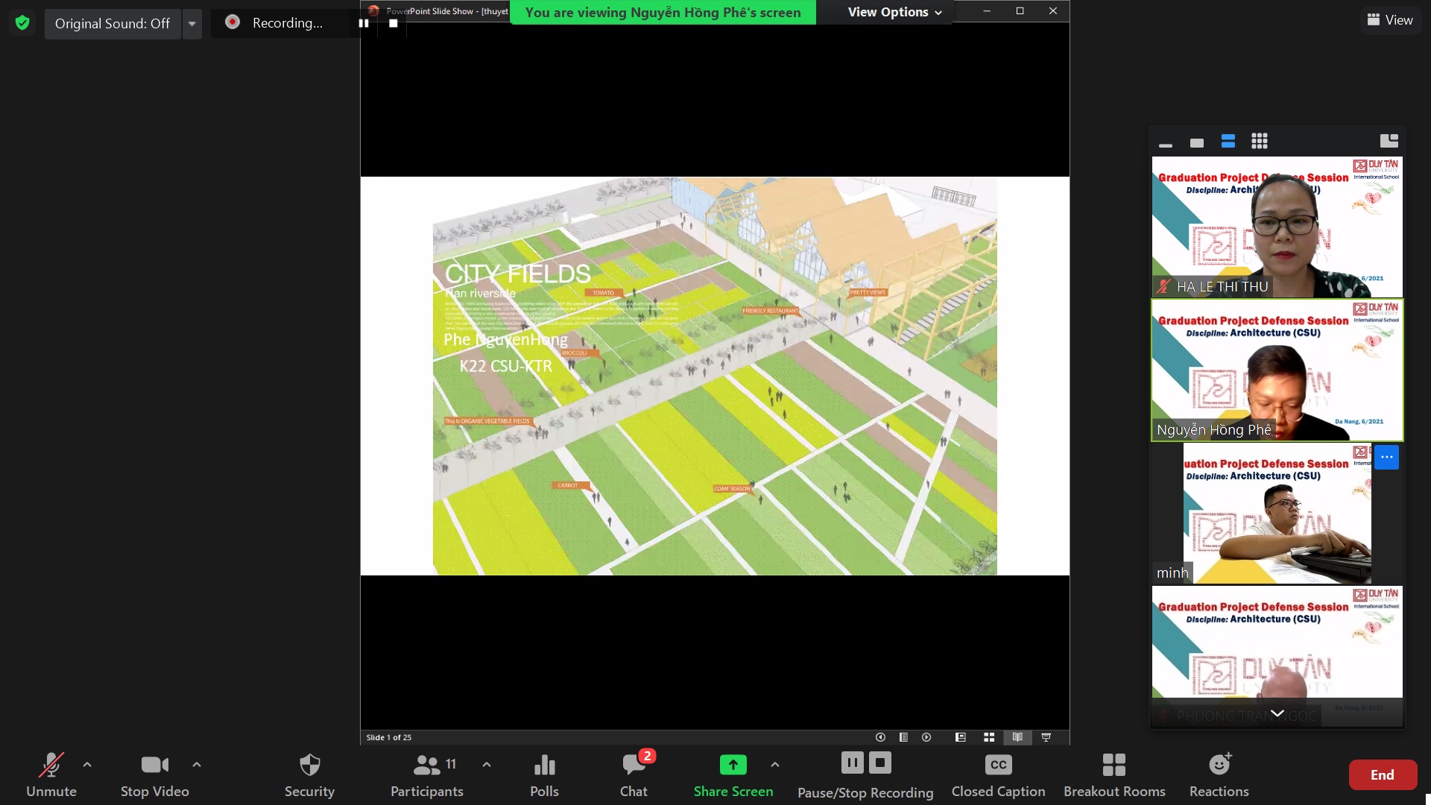Show active speaker video only
The image size is (1431, 805).
(1197, 142)
